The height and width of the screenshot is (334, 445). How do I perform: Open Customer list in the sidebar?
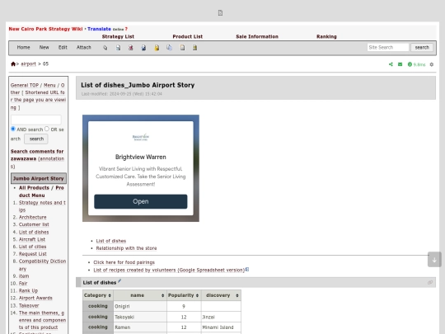click(34, 224)
